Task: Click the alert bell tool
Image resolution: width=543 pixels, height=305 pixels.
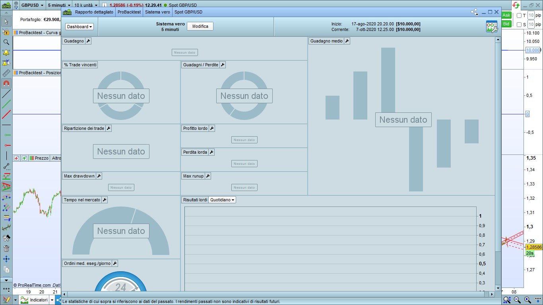Action: pyautogui.click(x=6, y=52)
